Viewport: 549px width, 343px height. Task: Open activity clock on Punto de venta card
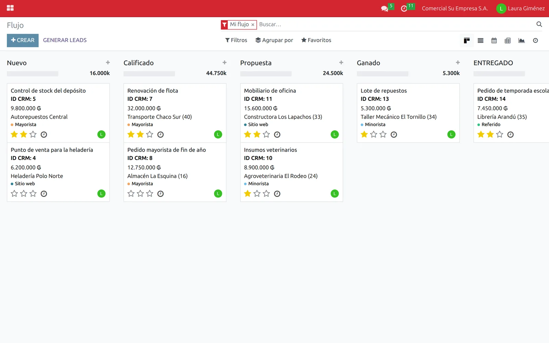[44, 194]
